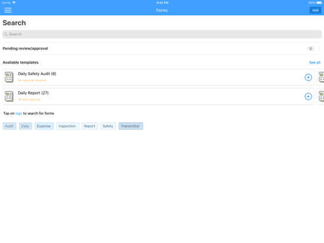Click the battery status icon
Screen dimensions: 324x243
point(319,3)
